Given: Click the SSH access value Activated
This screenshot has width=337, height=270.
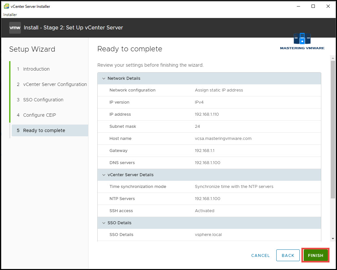Looking at the screenshot, I should [x=204, y=211].
